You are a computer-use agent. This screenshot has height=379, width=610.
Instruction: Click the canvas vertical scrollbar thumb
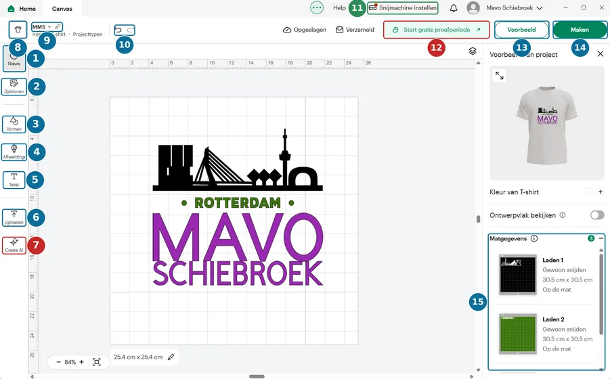478,219
